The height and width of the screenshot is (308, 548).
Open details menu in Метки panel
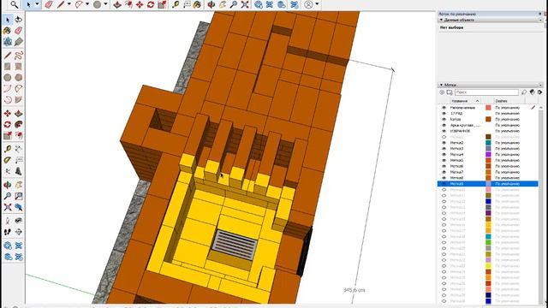click(540, 92)
